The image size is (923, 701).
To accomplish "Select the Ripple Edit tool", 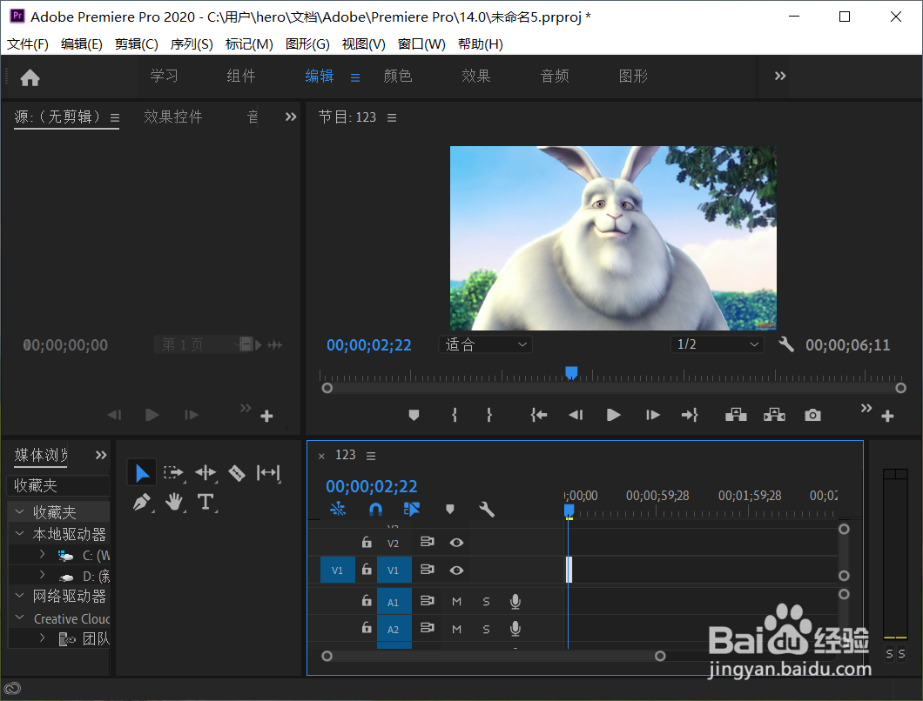I will pyautogui.click(x=205, y=472).
